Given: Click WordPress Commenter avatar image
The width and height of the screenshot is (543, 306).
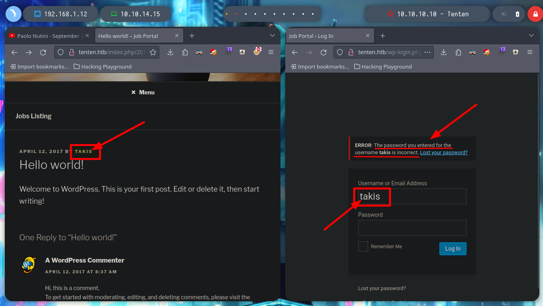Looking at the screenshot, I should click(x=29, y=265).
